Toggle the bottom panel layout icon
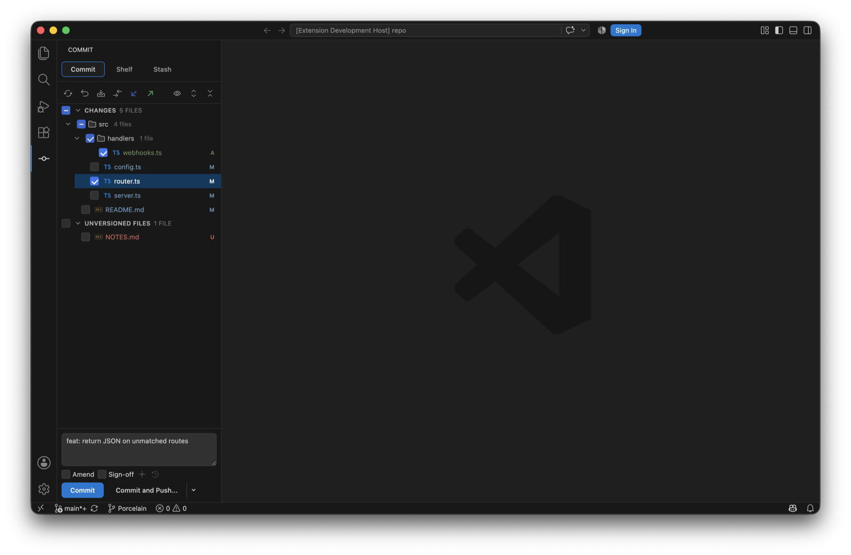 click(x=793, y=30)
